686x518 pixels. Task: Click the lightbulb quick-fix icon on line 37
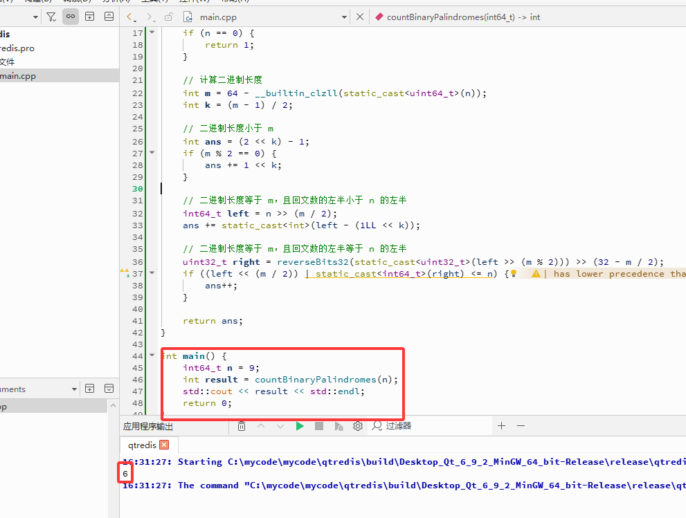tap(514, 274)
